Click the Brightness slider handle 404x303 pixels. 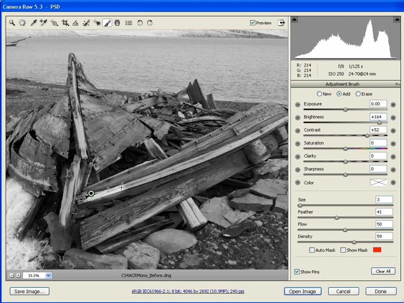[379, 122]
